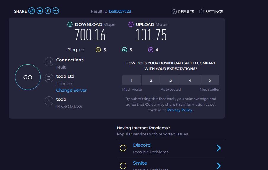Click the download arrow icon beside DOWNLOAD
This screenshot has width=268, height=170.
pos(70,24)
